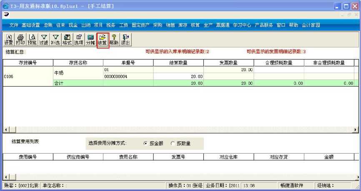Open the 格式 format tool
361x191 pixels.
[67, 40]
